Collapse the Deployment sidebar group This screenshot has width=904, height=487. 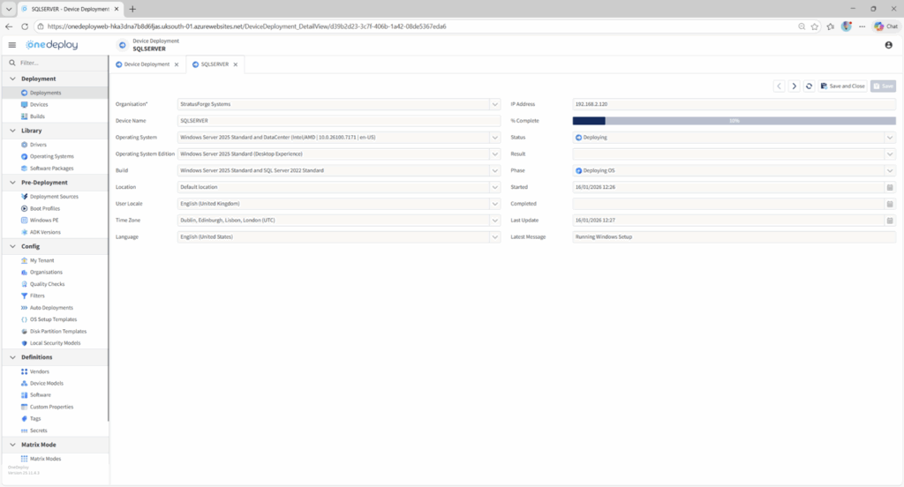12,79
